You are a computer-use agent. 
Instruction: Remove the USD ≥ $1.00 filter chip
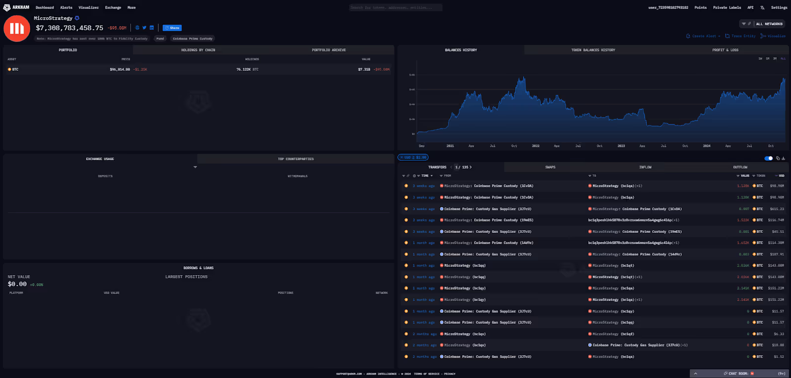pos(401,157)
